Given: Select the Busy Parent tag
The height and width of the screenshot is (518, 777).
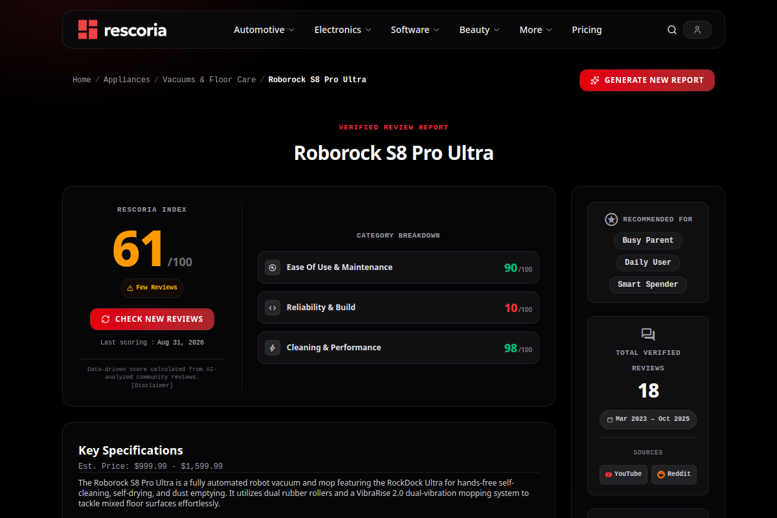Looking at the screenshot, I should pyautogui.click(x=648, y=241).
